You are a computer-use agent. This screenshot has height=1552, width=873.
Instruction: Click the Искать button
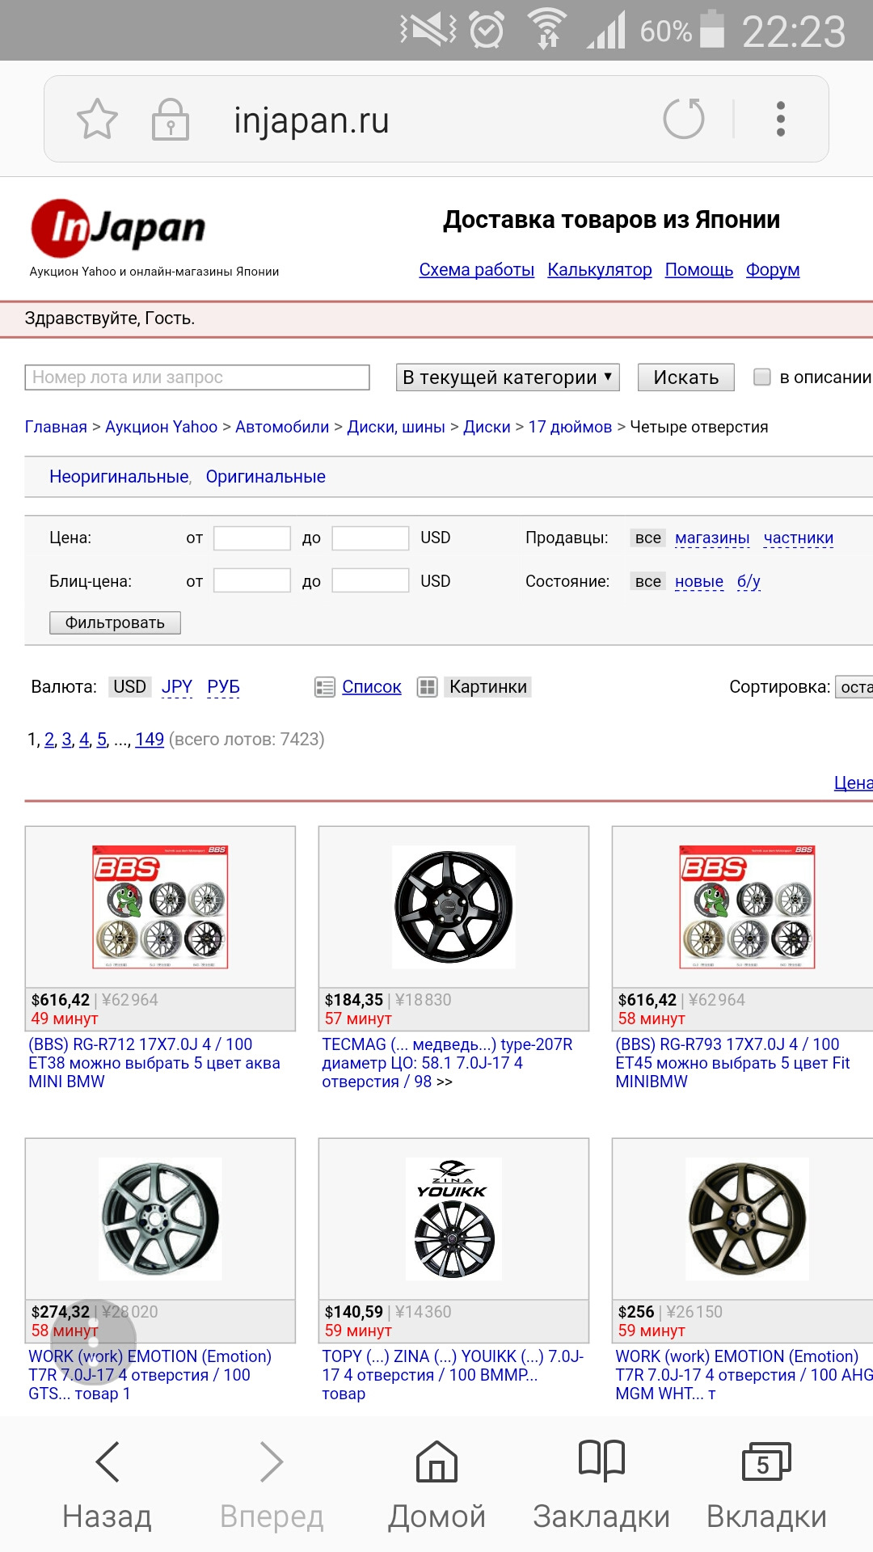(x=686, y=377)
